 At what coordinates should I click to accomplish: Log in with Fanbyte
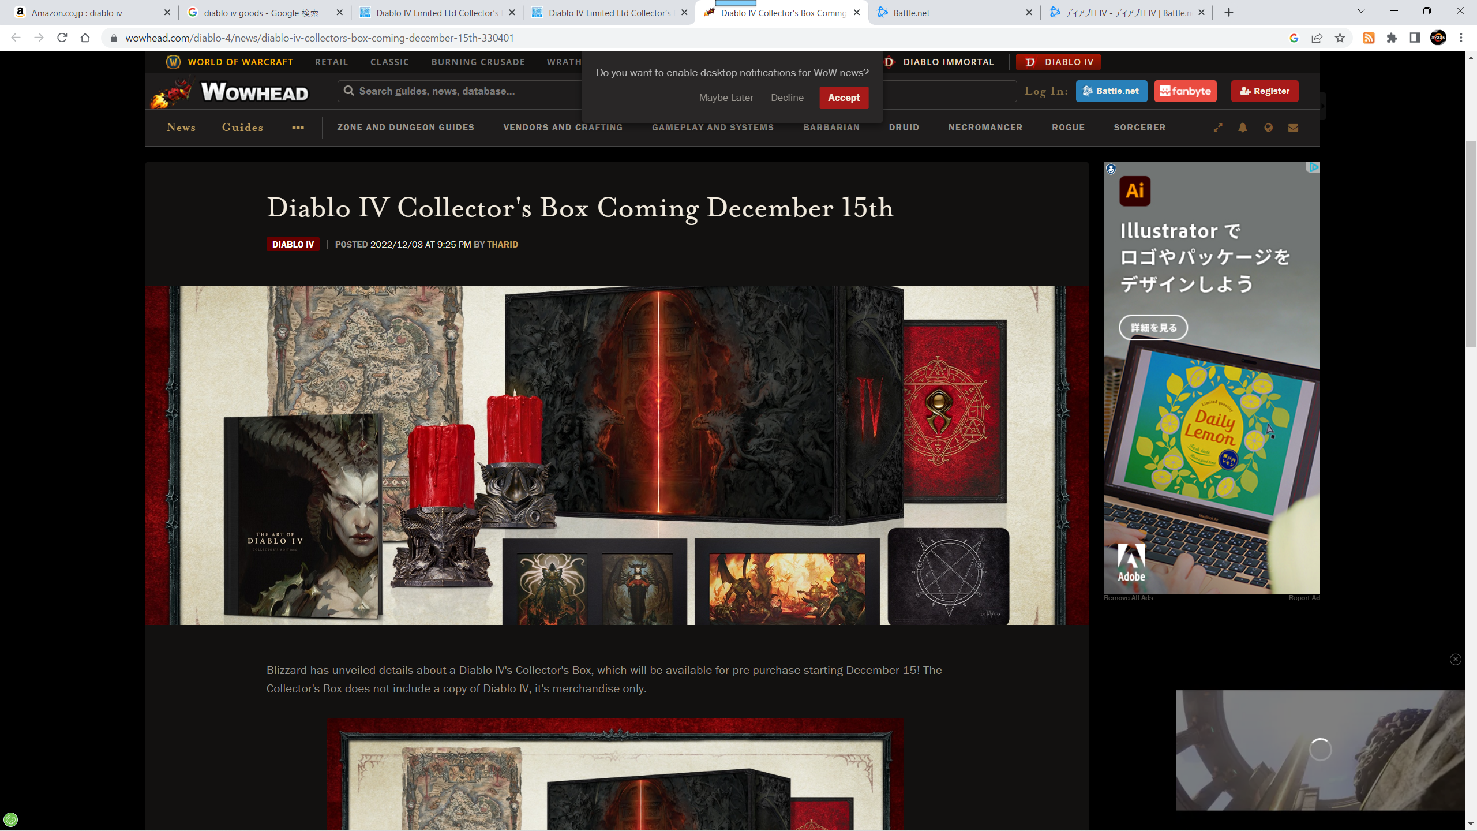(x=1186, y=91)
